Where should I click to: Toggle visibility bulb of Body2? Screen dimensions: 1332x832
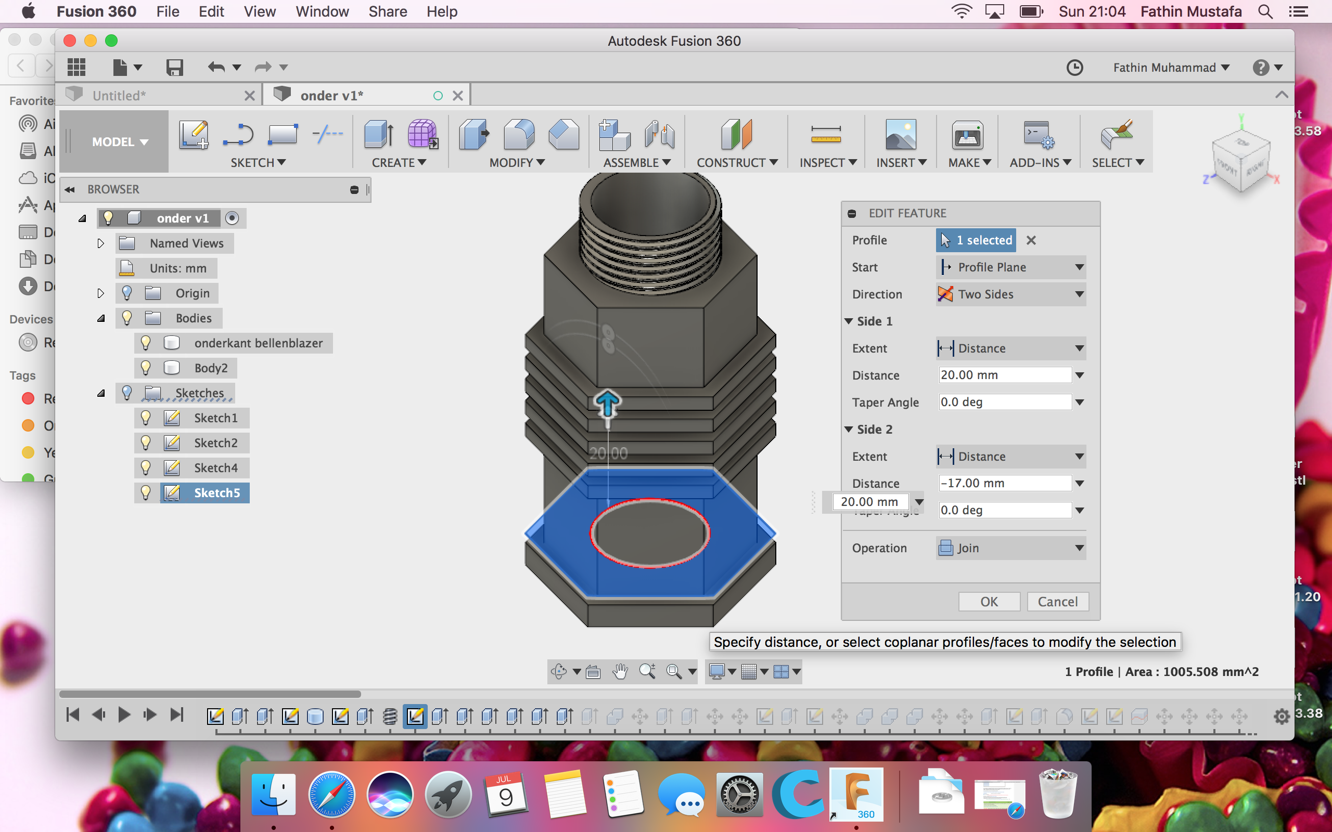point(146,368)
